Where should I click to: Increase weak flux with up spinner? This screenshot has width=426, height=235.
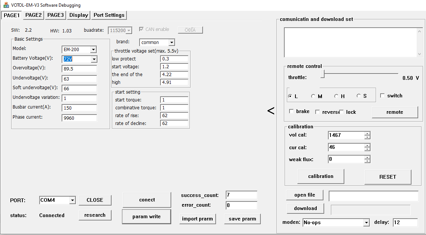click(x=367, y=157)
